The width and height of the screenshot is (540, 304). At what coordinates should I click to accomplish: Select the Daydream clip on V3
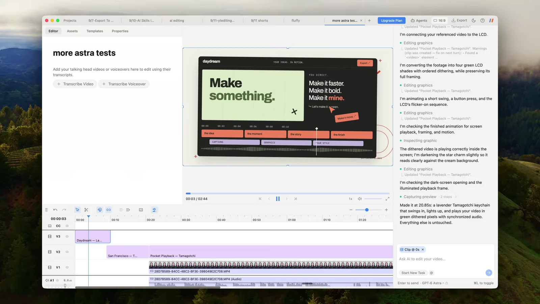pyautogui.click(x=93, y=236)
